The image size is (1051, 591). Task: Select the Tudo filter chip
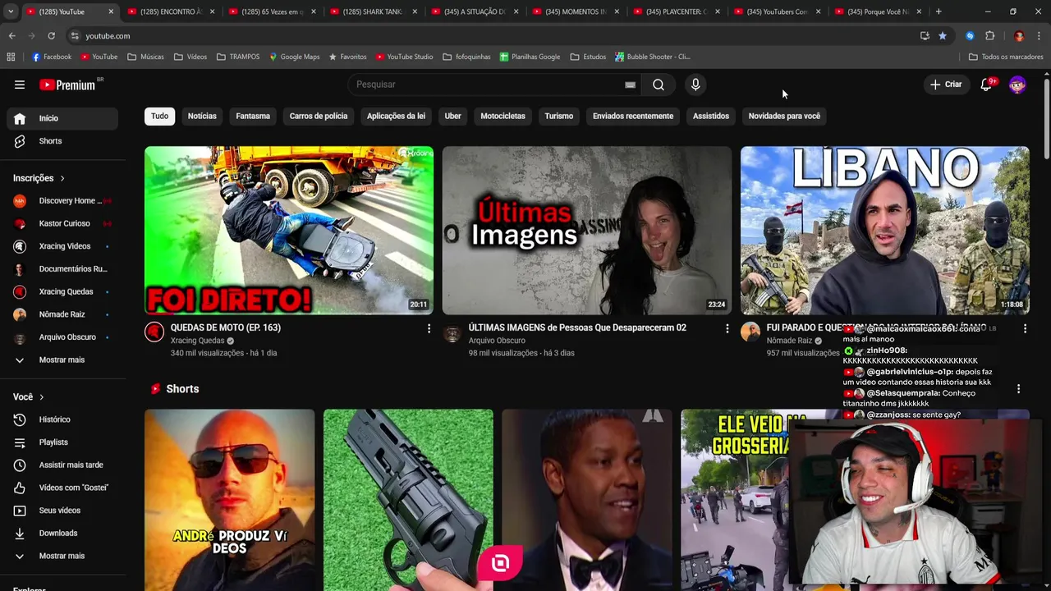pyautogui.click(x=159, y=116)
